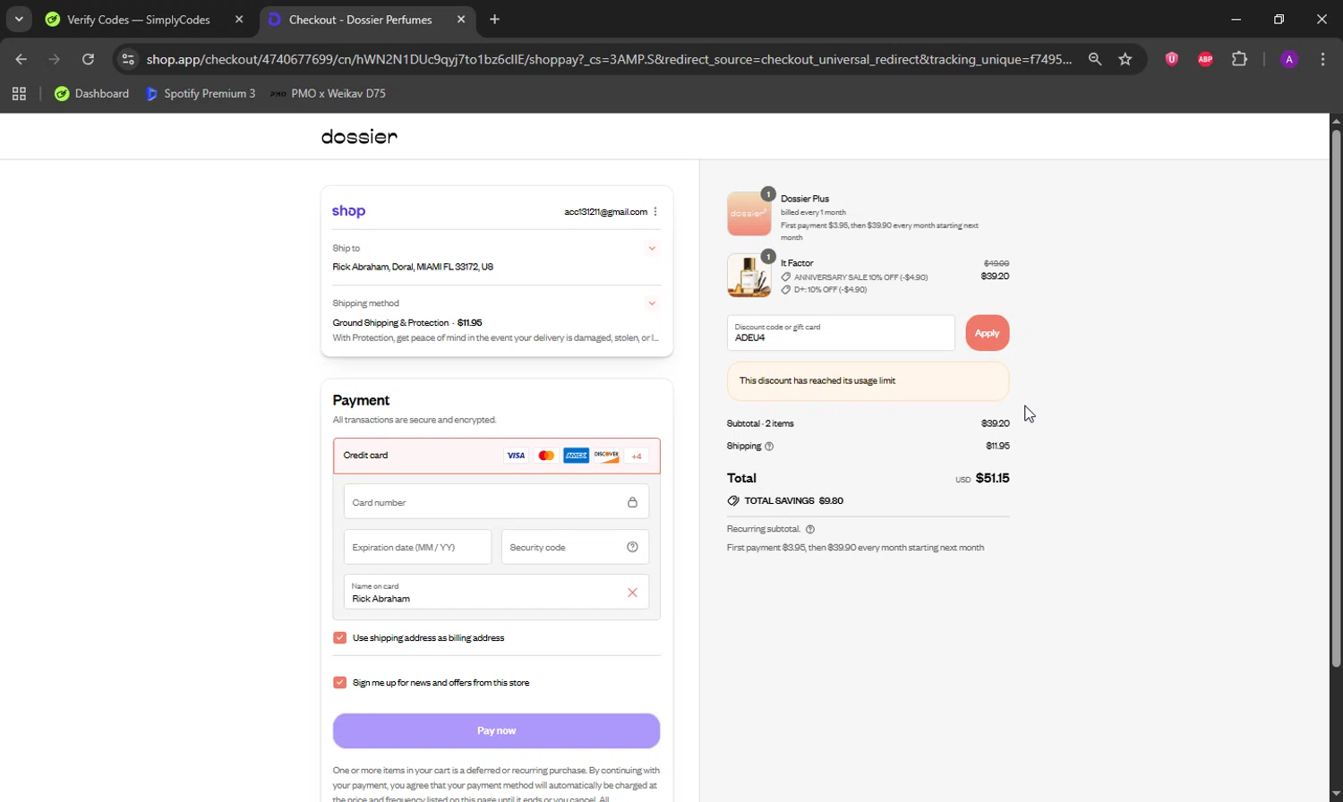Bookmark this page with the star icon

pyautogui.click(x=1125, y=59)
